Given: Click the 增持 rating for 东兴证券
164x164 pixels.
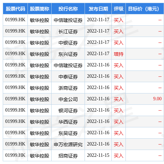Looking at the screenshot, I should (x=119, y=54).
